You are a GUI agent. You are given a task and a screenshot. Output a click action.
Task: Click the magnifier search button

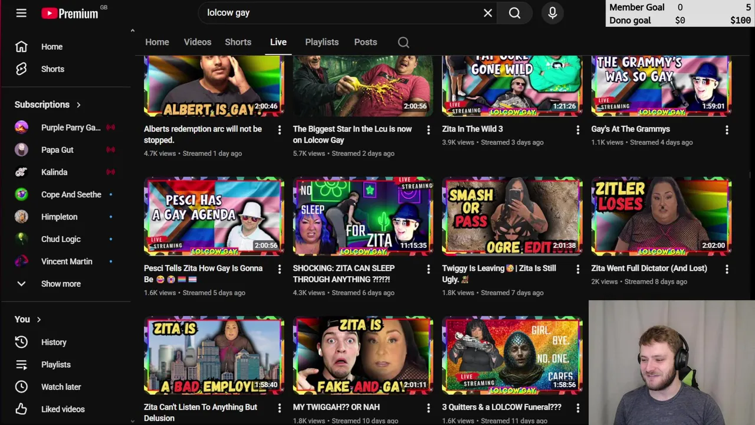(x=515, y=13)
